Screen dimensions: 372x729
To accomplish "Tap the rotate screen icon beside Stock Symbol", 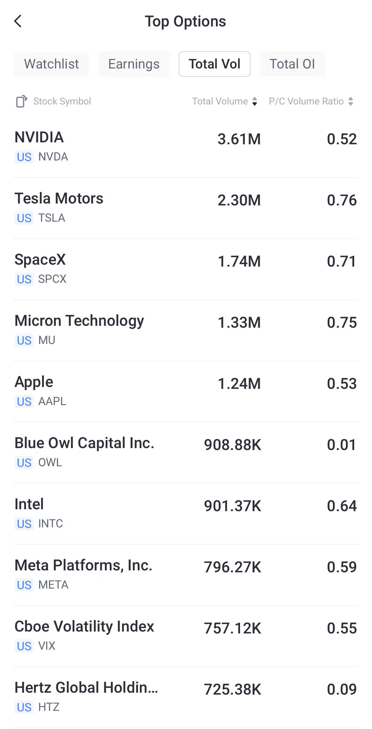I will (22, 101).
